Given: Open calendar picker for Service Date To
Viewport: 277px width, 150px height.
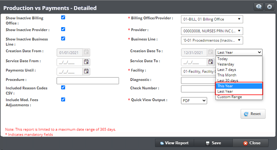Looking at the screenshot, I should point(211,62).
